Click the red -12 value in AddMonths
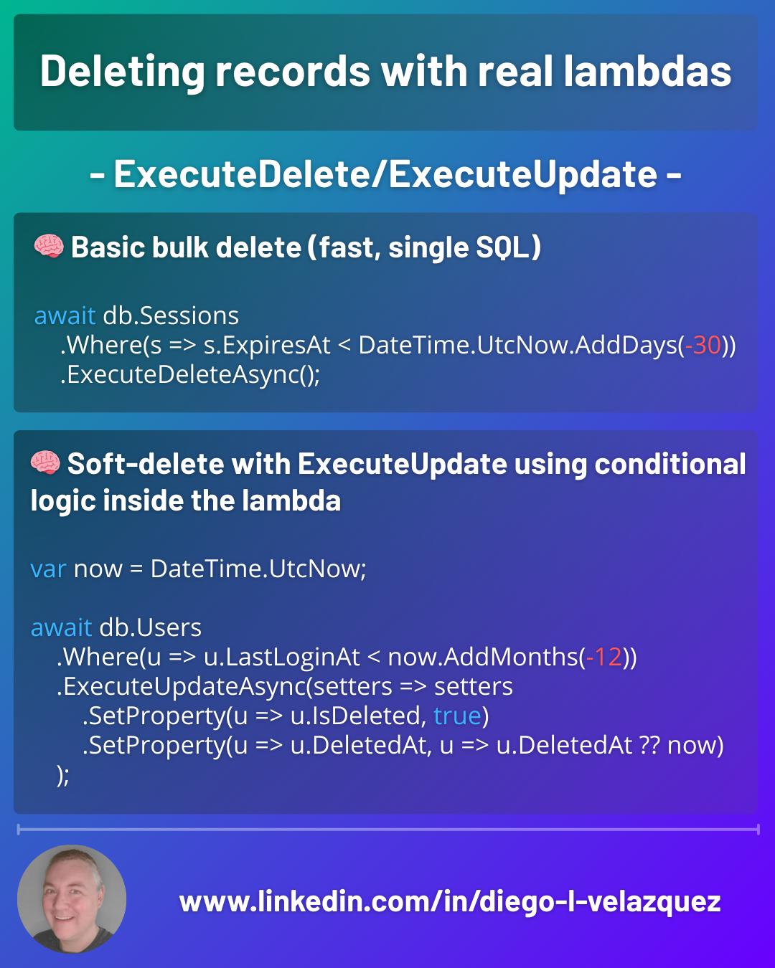The height and width of the screenshot is (968, 775). 603,657
